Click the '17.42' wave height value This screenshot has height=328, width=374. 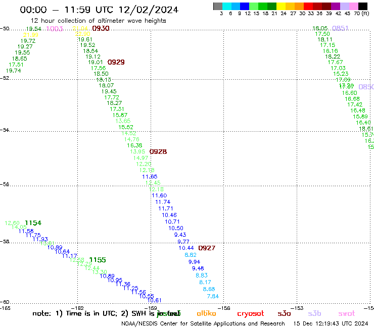[355, 104]
